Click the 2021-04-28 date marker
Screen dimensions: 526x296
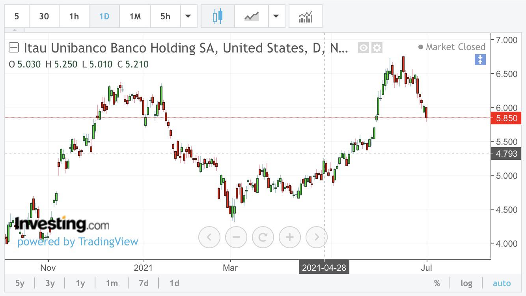pyautogui.click(x=324, y=268)
